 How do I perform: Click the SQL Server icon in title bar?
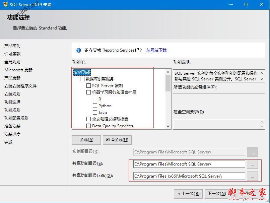click(x=5, y=4)
